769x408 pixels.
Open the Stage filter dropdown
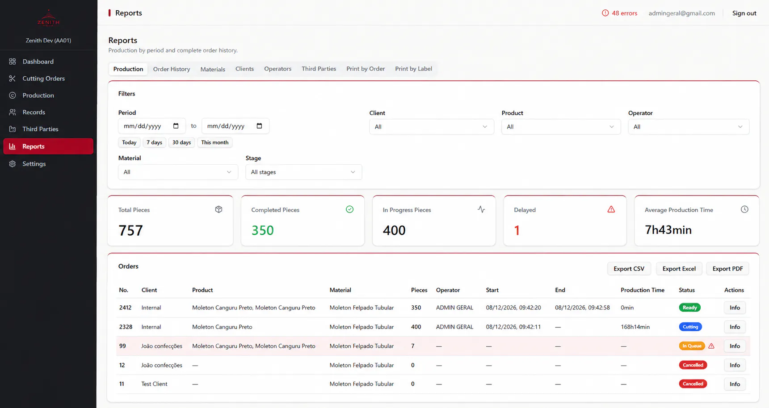304,172
